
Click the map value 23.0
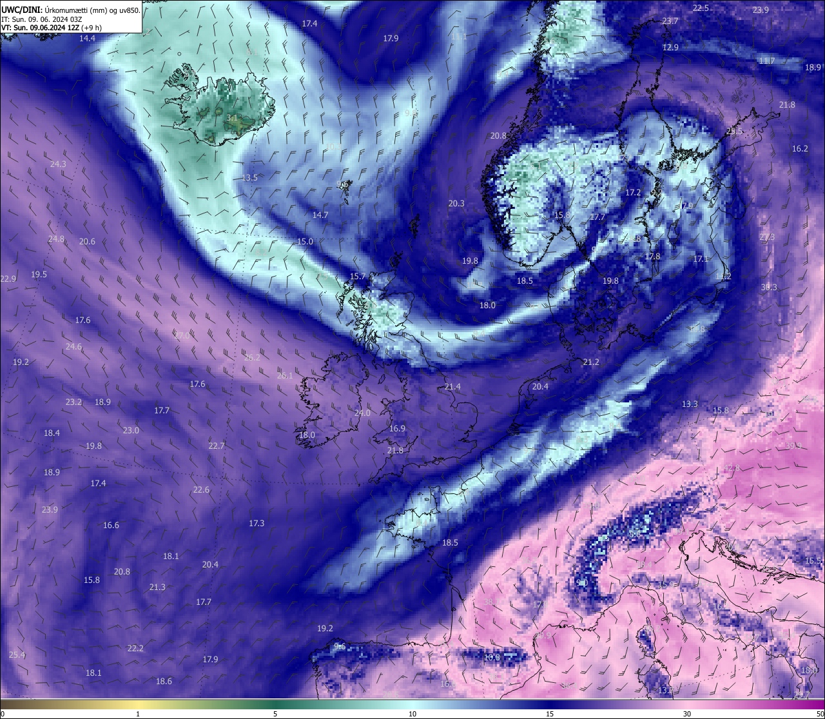pyautogui.click(x=131, y=430)
